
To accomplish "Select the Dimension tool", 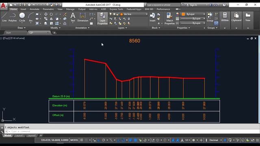I will coord(82,17).
